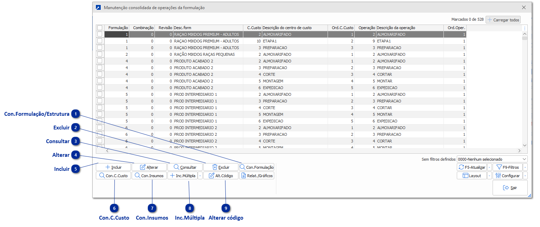Image resolution: width=540 pixels, height=227 pixels.
Task: Sort by the Combinação column header
Action: [142, 28]
